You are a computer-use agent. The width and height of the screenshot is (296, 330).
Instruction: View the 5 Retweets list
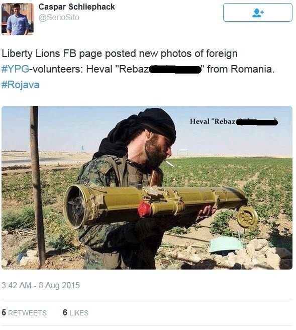pos(24,313)
